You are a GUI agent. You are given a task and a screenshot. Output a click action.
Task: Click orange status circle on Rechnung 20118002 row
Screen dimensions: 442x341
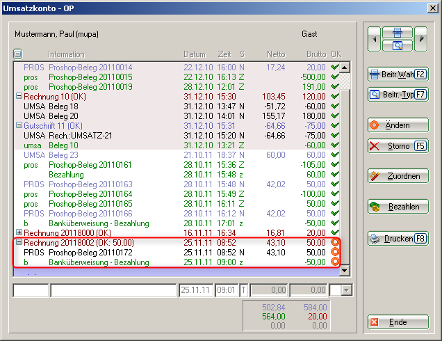click(x=336, y=242)
